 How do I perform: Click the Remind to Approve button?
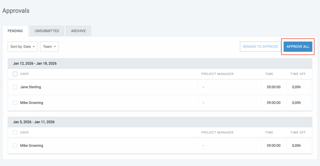pos(260,46)
